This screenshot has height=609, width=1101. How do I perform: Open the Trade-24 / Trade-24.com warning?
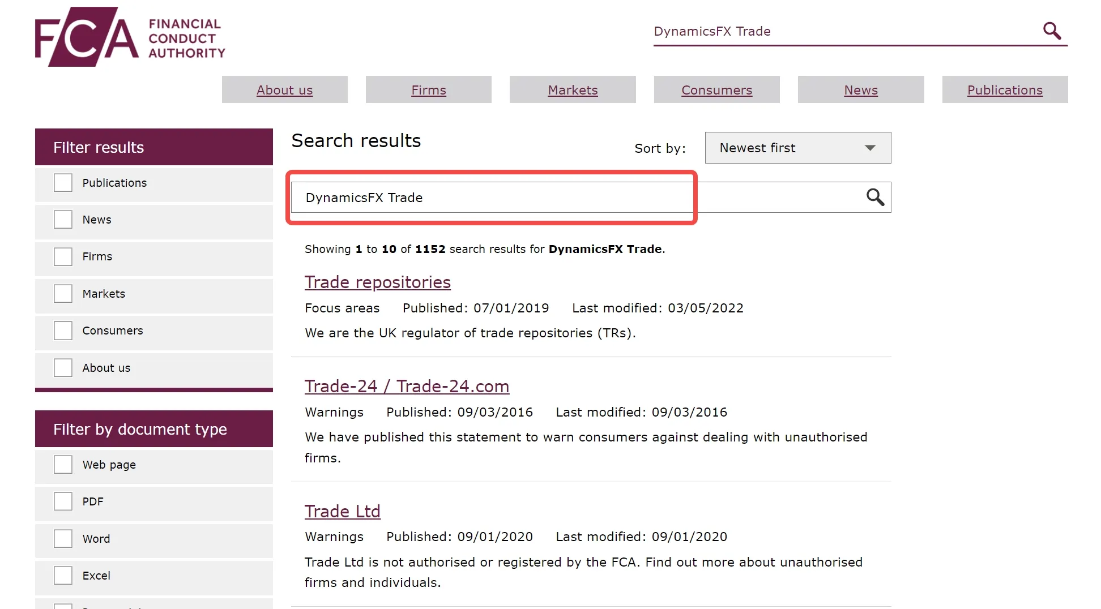click(407, 387)
